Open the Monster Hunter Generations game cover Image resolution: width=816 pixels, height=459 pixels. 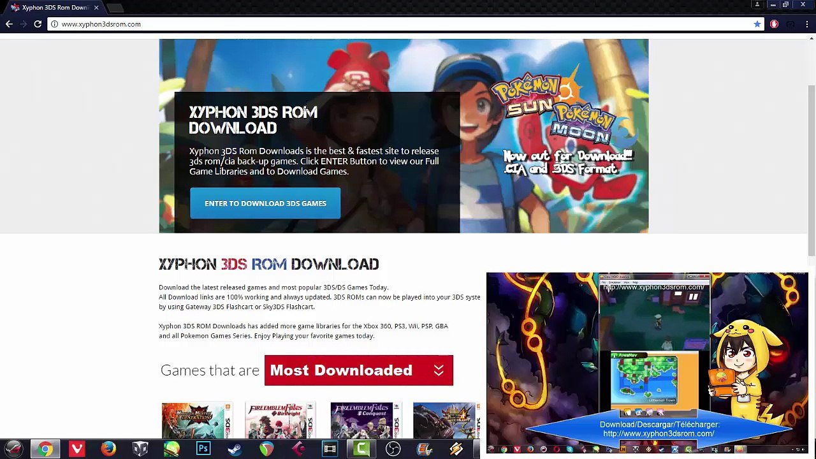click(x=196, y=421)
